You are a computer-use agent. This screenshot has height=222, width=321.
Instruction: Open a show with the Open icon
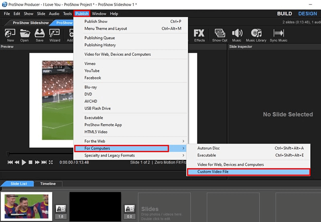pos(25,35)
